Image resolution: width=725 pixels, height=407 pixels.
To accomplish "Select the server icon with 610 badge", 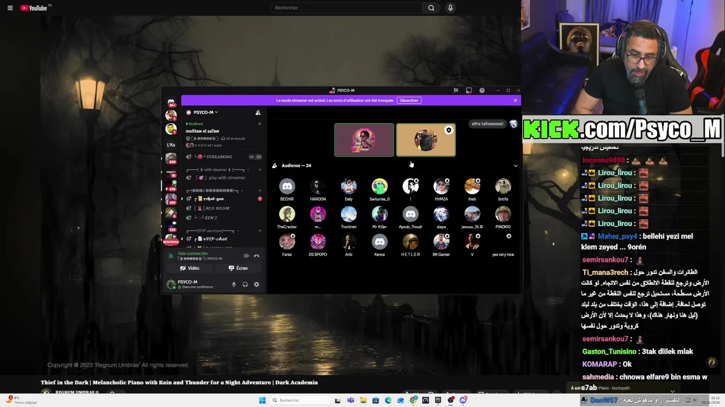I will tap(171, 186).
